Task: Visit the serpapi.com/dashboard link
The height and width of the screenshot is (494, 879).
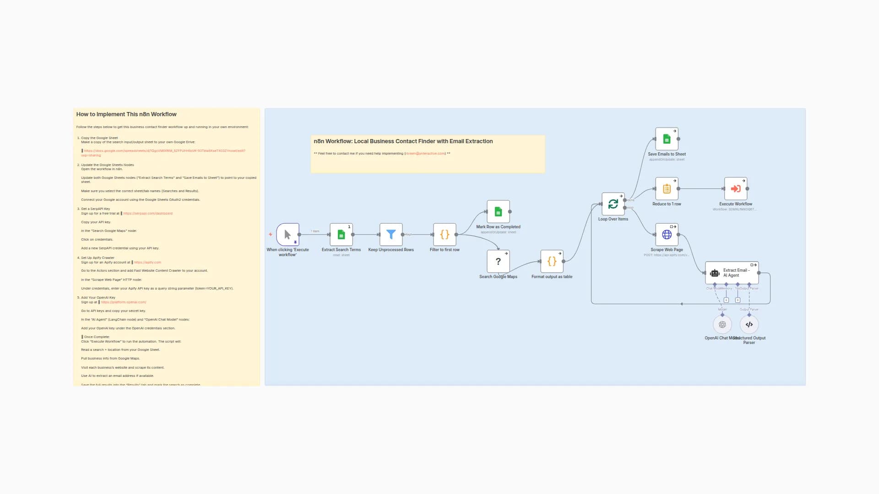Action: pos(147,213)
